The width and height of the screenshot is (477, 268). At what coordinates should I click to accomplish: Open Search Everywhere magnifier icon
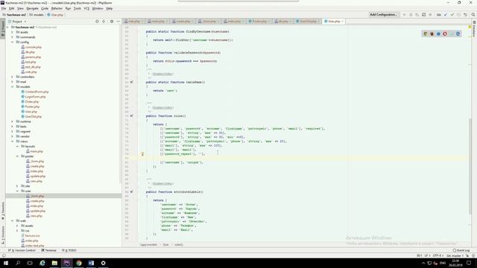click(x=473, y=15)
